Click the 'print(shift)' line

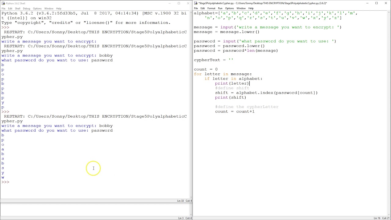[x=231, y=97]
